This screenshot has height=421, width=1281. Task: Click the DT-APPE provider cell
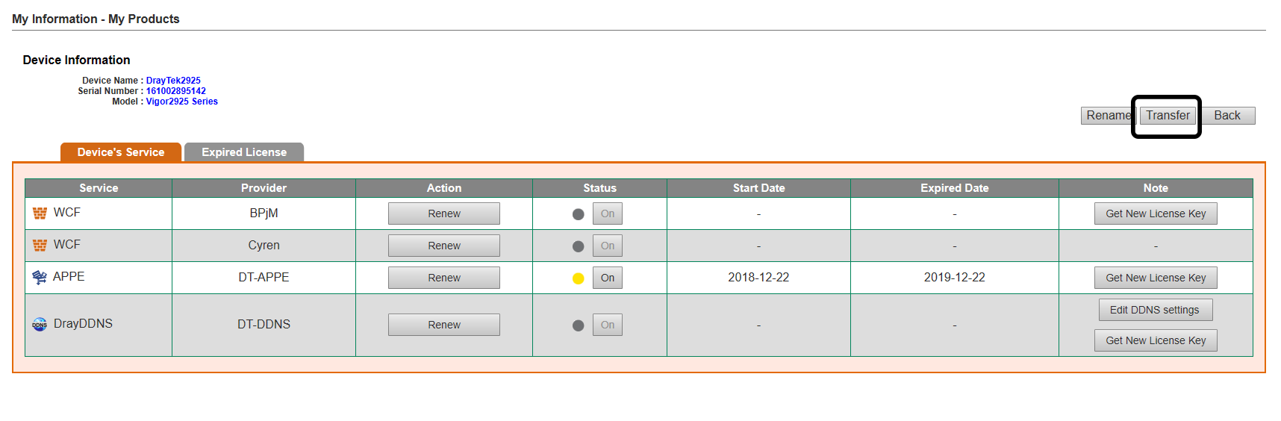[264, 278]
